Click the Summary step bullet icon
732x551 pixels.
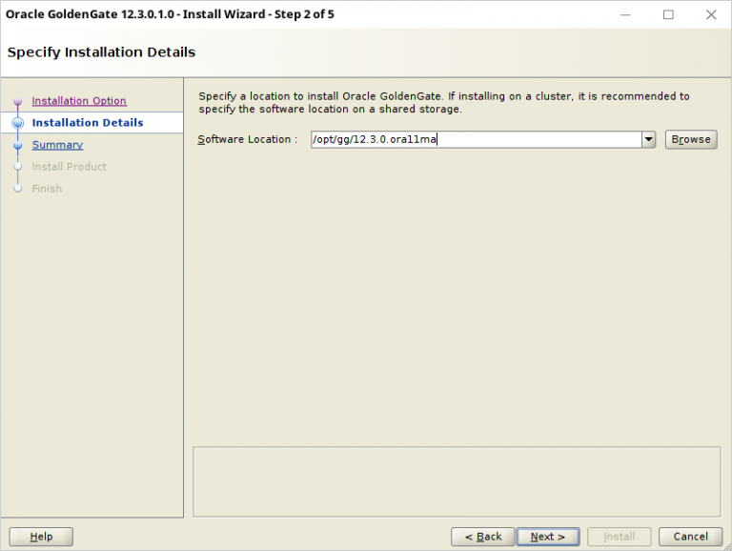click(17, 146)
